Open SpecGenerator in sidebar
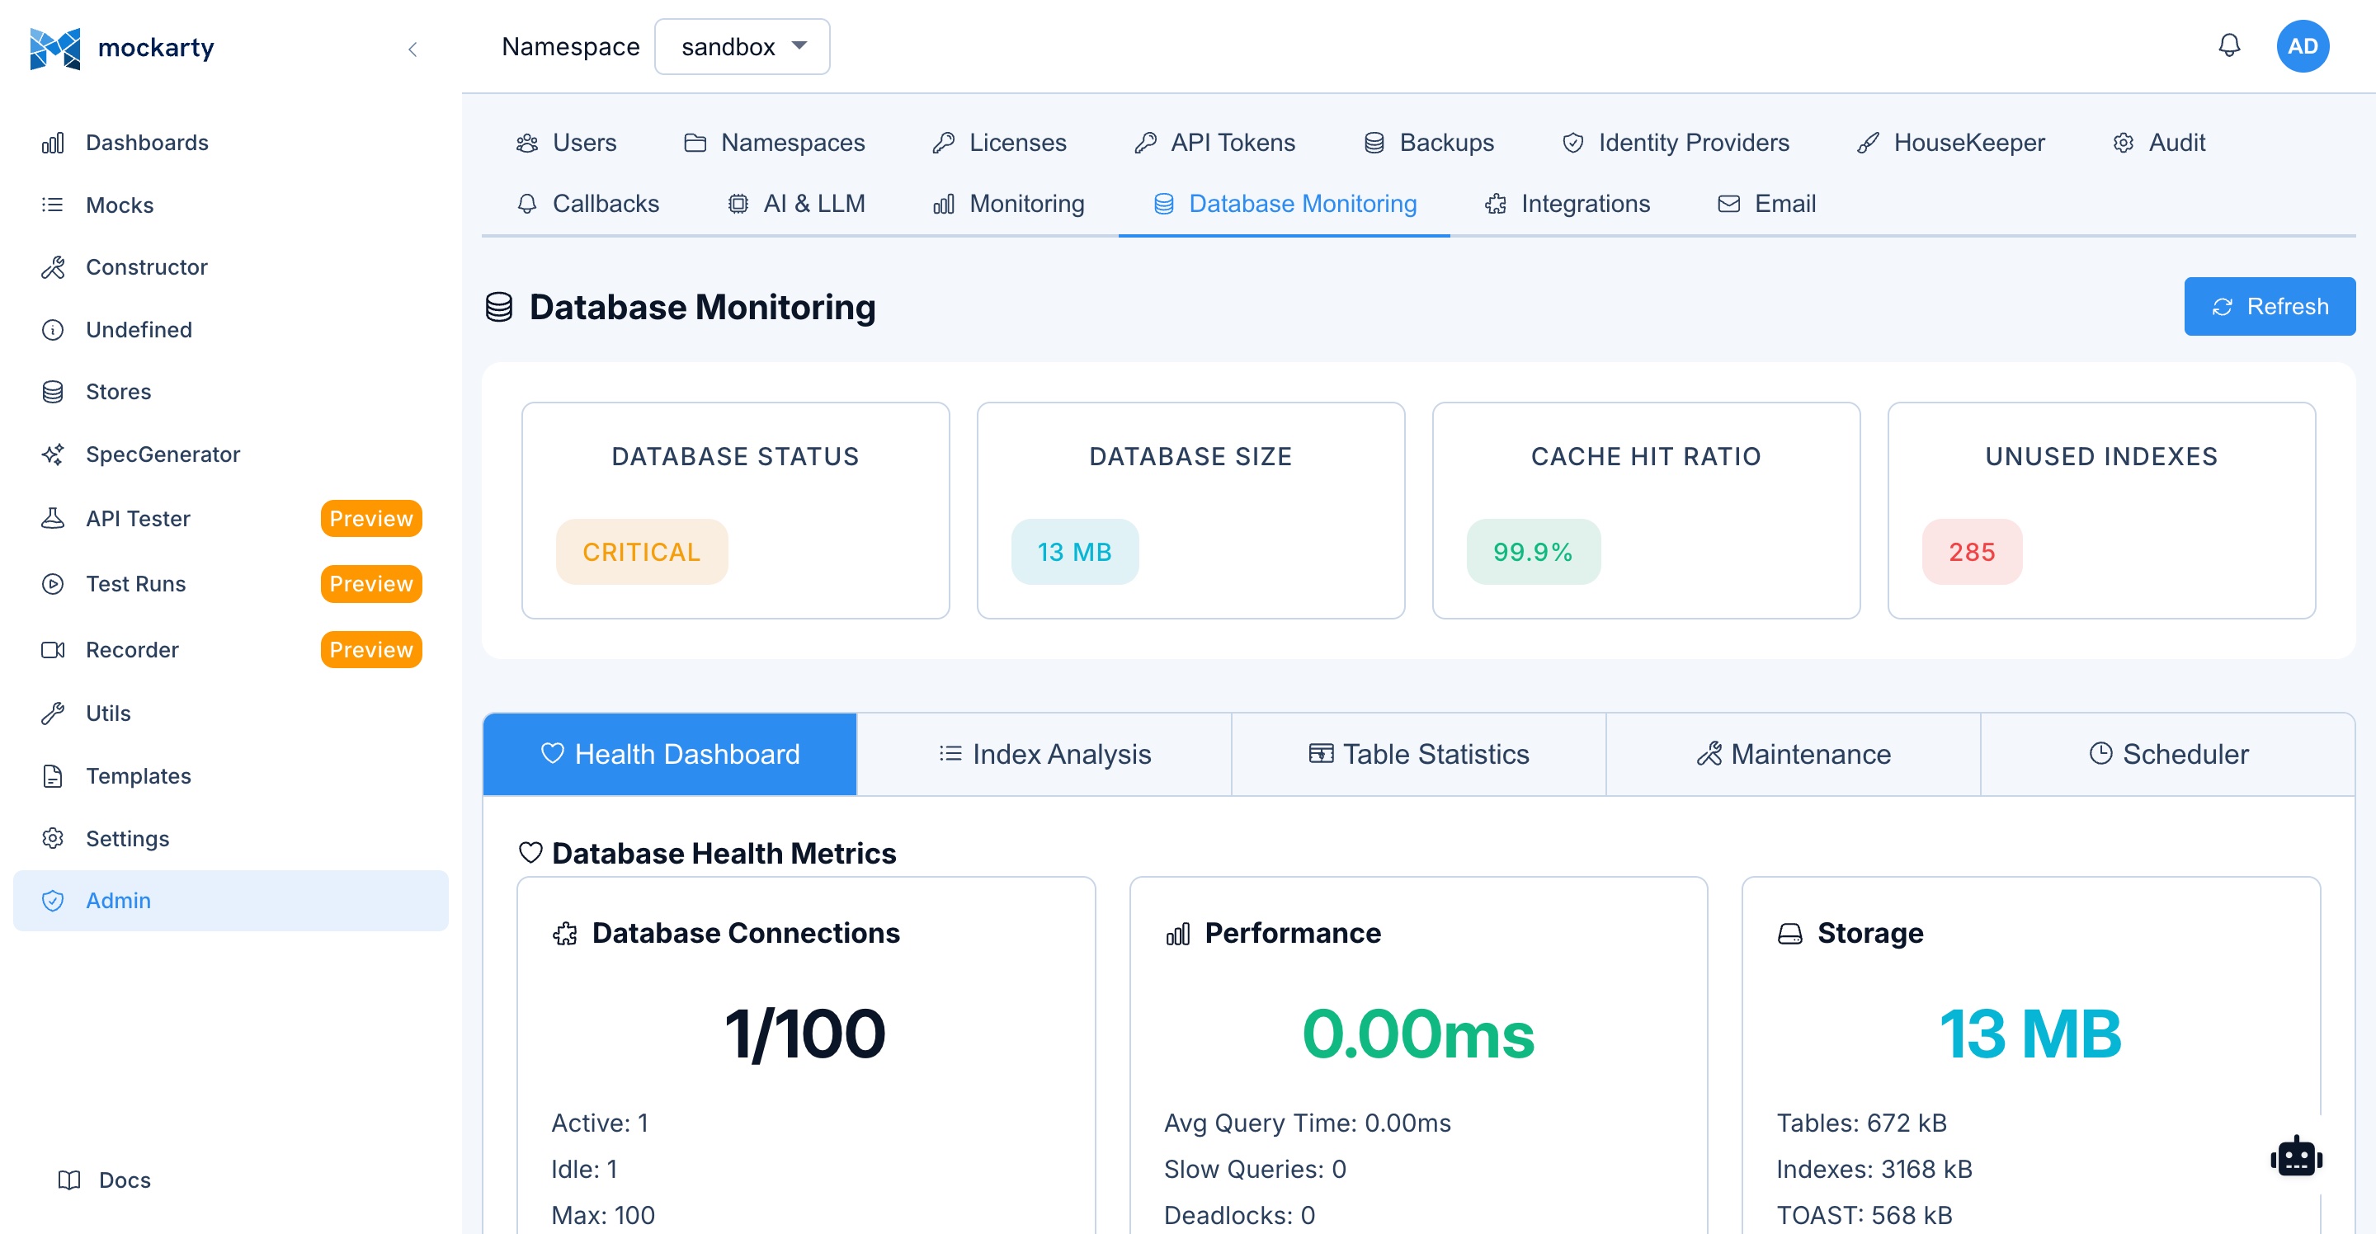The height and width of the screenshot is (1234, 2376). 229,454
